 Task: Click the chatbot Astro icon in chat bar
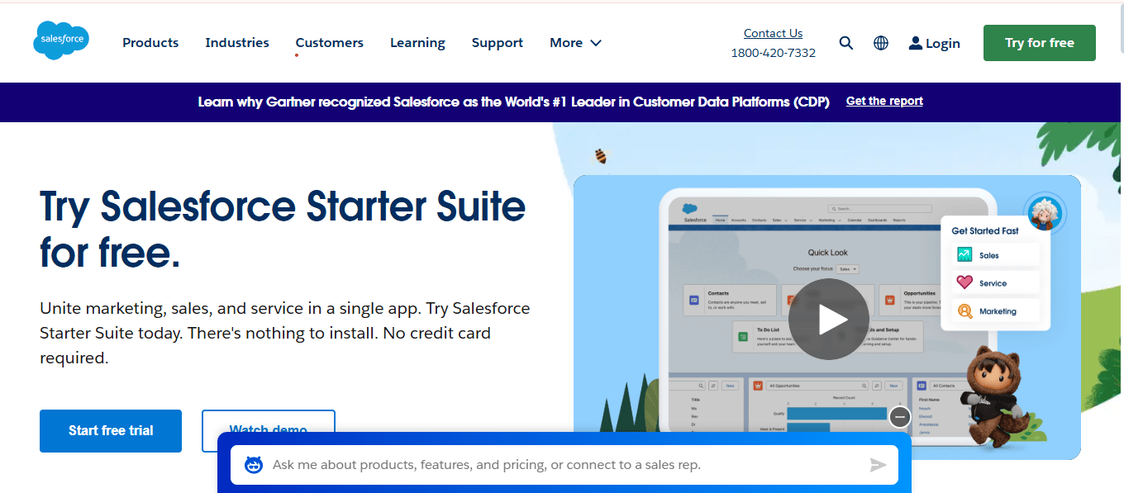(x=254, y=465)
